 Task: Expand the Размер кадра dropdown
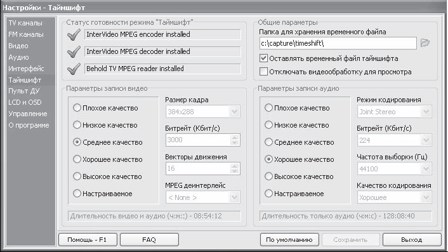(x=235, y=112)
